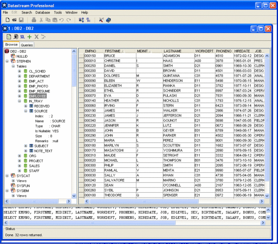
Task: Sort by the LASTNAME column header
Action: pyautogui.click(x=173, y=51)
